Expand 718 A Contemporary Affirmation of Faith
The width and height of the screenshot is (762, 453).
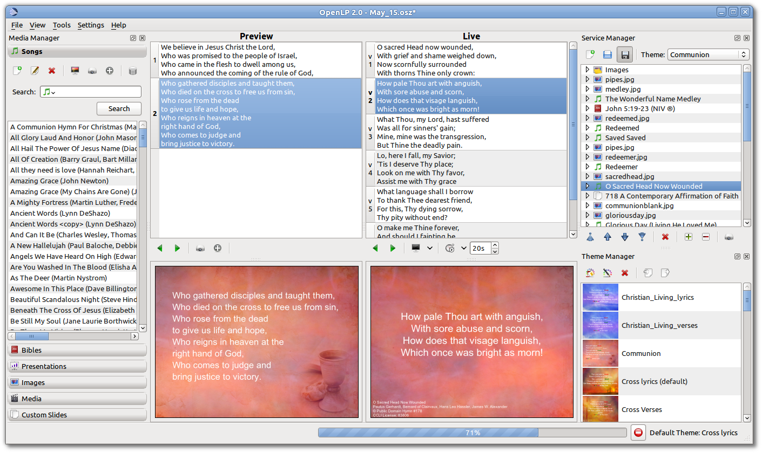[x=587, y=196]
